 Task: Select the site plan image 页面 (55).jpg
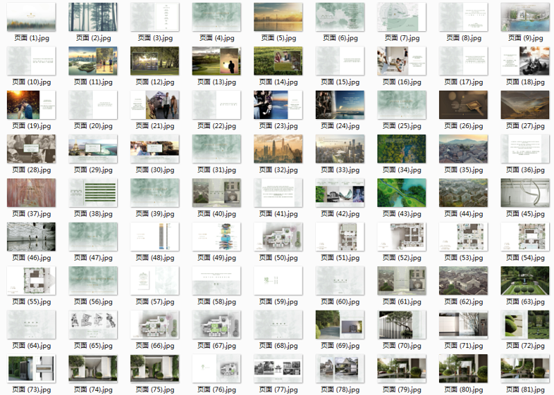30,281
